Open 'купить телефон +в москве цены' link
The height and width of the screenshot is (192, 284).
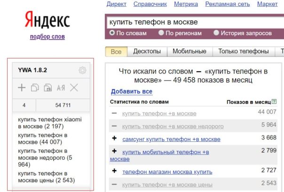coord(167,185)
